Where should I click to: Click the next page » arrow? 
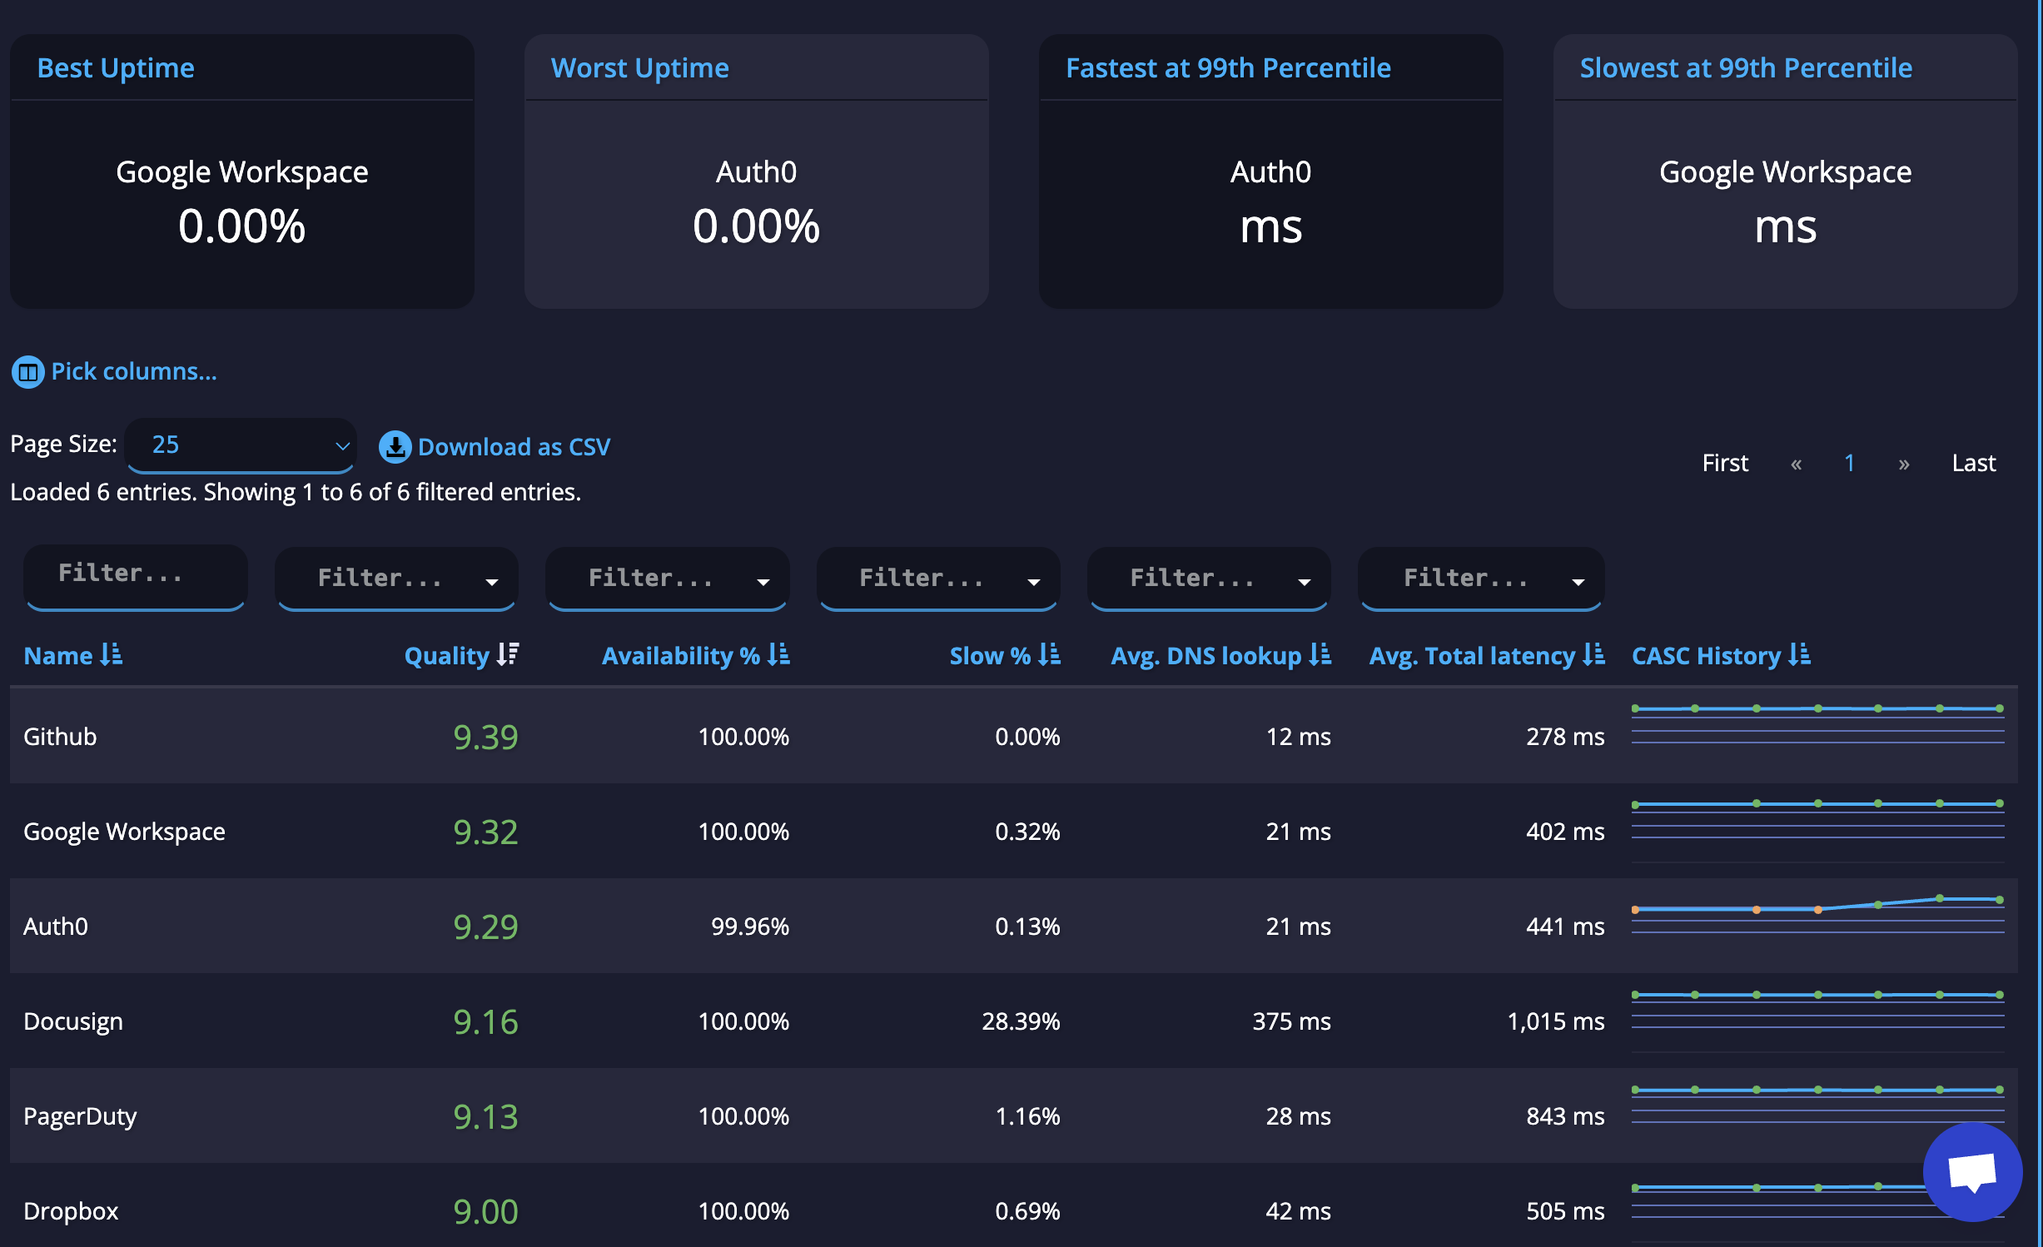point(1903,464)
